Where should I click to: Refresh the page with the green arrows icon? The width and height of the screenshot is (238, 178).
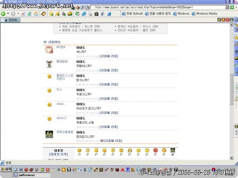coord(30,14)
